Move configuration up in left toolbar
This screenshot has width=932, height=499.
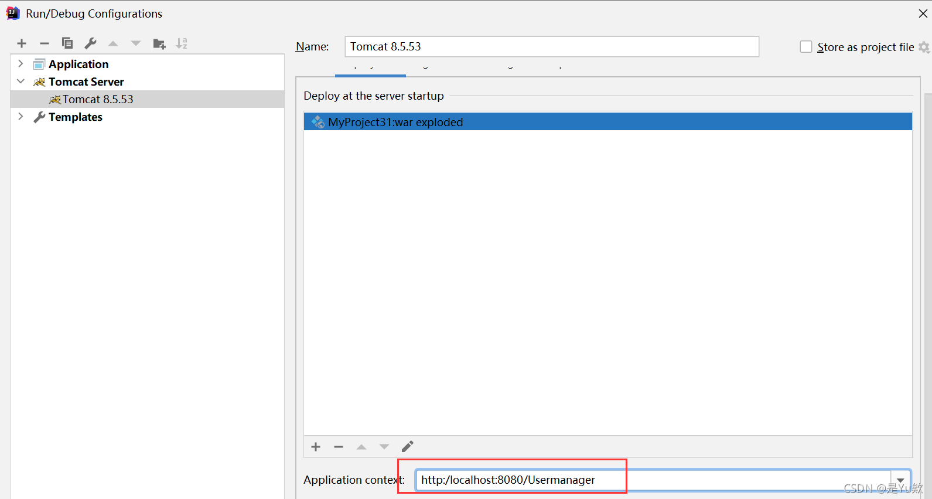(113, 43)
